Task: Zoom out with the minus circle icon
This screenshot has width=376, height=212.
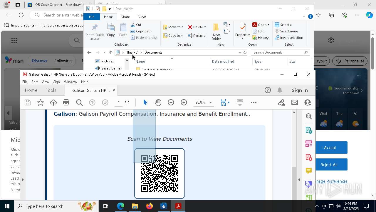Action: click(171, 102)
